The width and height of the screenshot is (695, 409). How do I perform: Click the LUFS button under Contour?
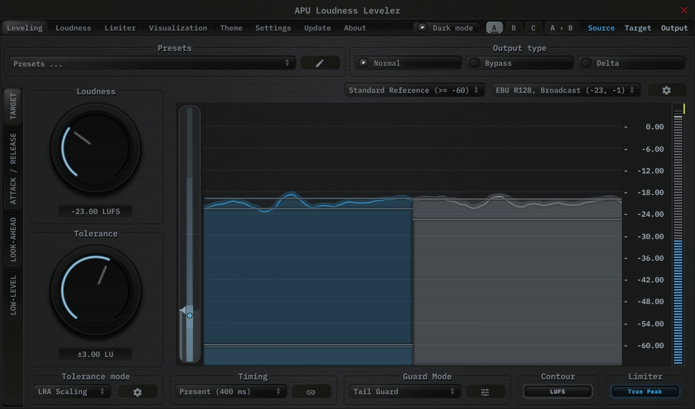pyautogui.click(x=557, y=391)
